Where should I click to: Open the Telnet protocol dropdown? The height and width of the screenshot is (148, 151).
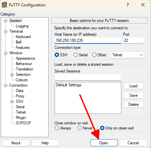[127, 55]
